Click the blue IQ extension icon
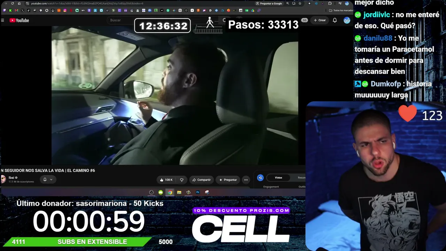Viewport: 446px width, 251px height. point(260,178)
